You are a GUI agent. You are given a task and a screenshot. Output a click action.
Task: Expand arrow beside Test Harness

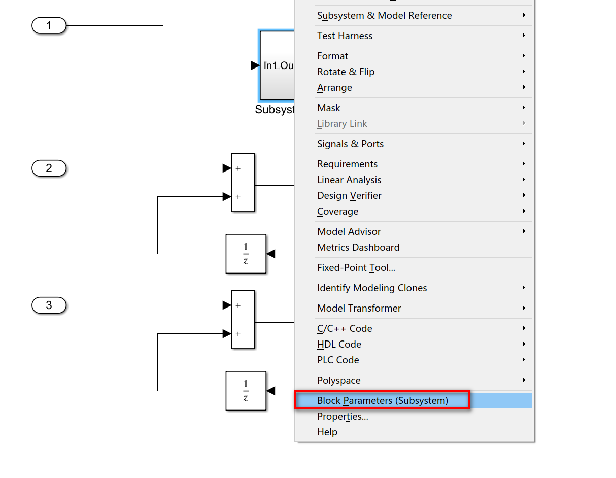coord(524,36)
